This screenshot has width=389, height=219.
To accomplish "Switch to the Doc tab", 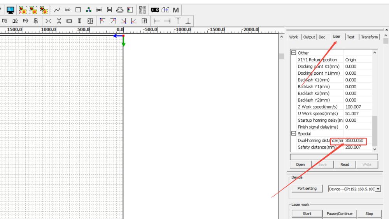I will coord(322,37).
